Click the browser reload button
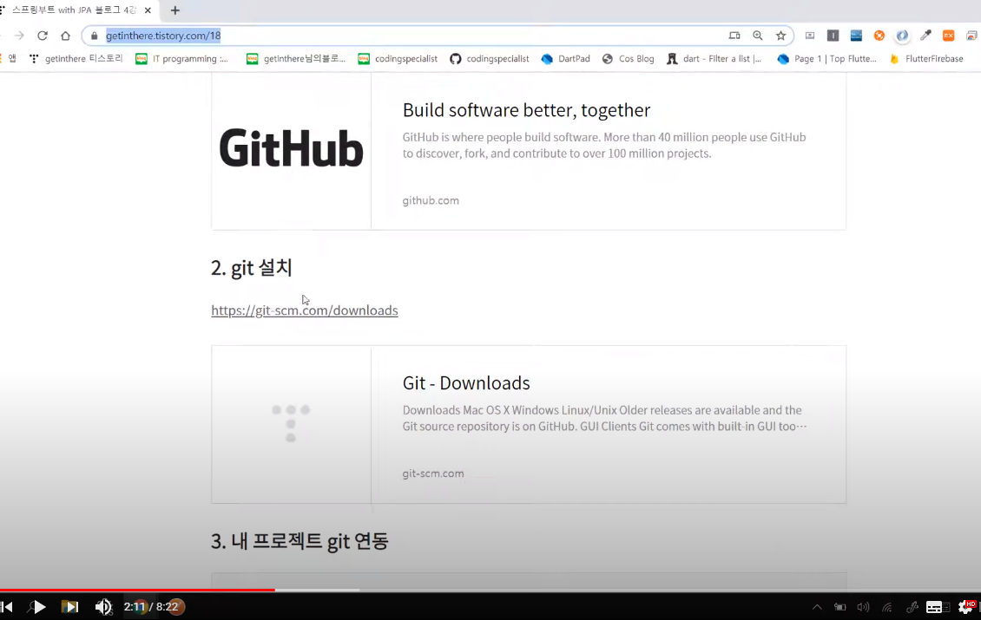 point(43,36)
